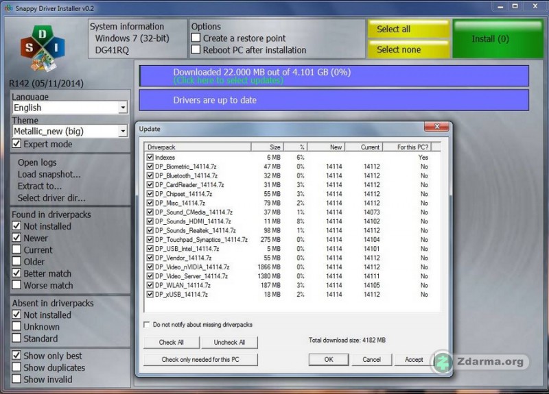The width and height of the screenshot is (549, 394).
Task: Click the SDI hexagon logo
Action: (43, 48)
